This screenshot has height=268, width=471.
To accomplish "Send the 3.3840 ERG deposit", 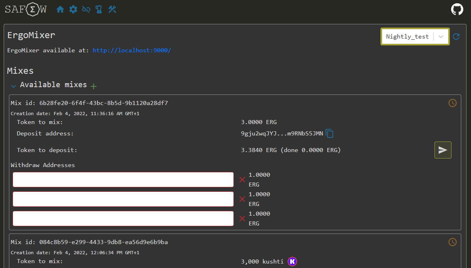I will (x=443, y=150).
